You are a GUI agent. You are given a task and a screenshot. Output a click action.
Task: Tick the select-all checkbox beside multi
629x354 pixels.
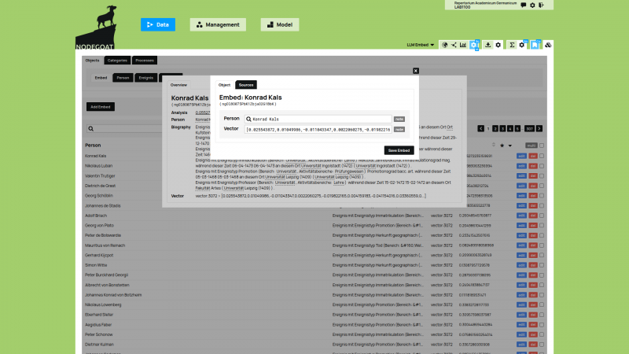pyautogui.click(x=542, y=146)
